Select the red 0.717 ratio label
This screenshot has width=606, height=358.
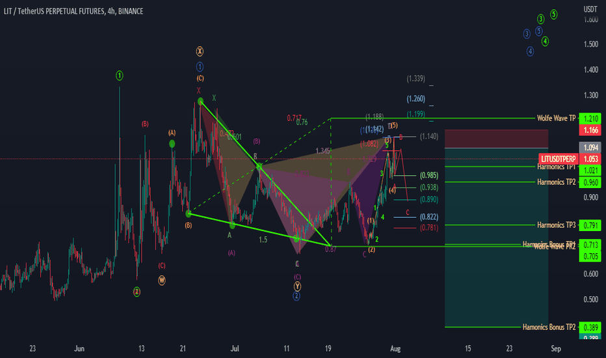tap(294, 118)
